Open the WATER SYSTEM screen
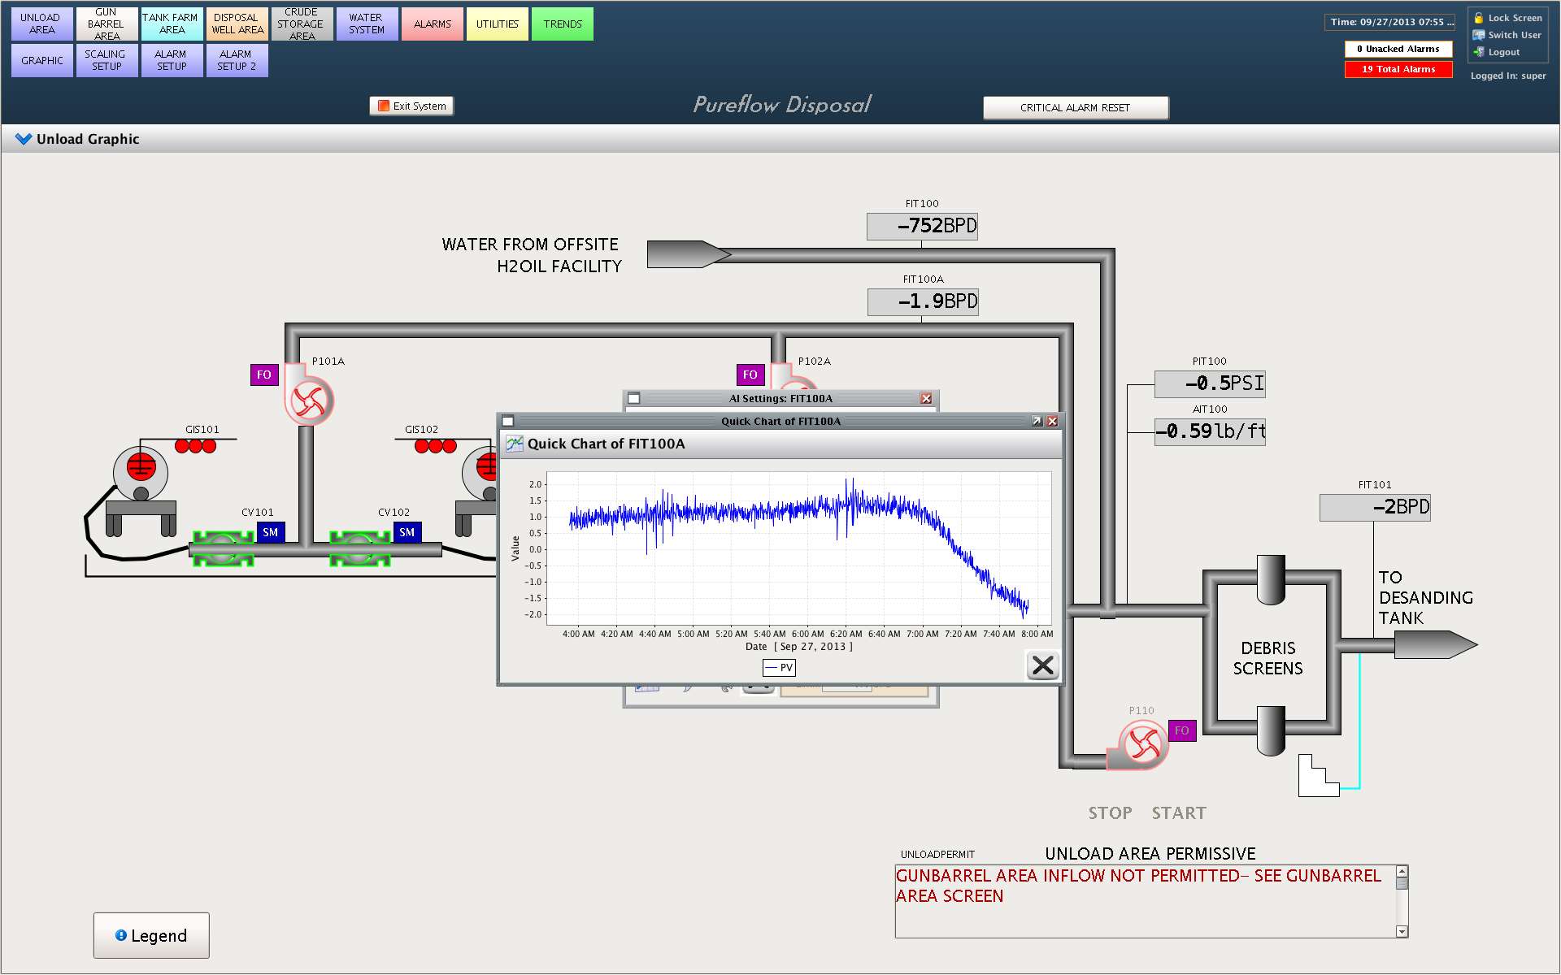 367,24
